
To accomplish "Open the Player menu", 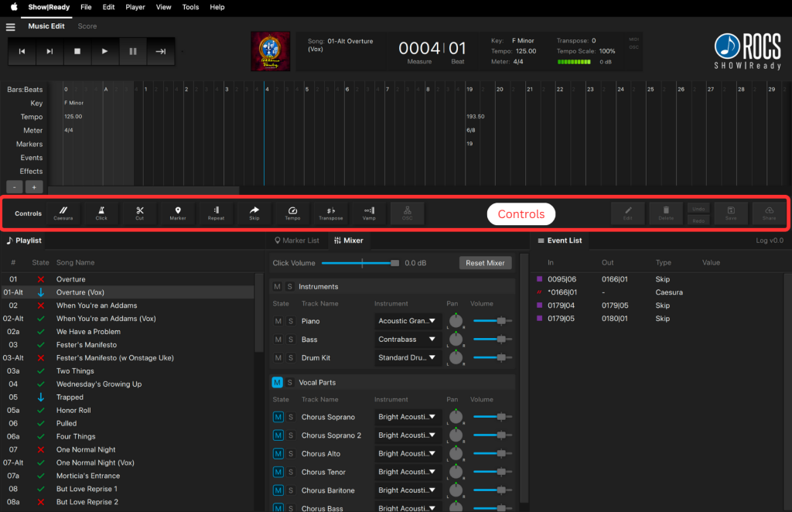I will pos(135,7).
